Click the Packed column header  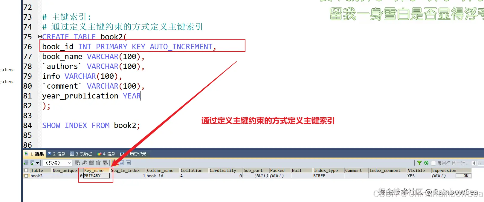click(280, 170)
